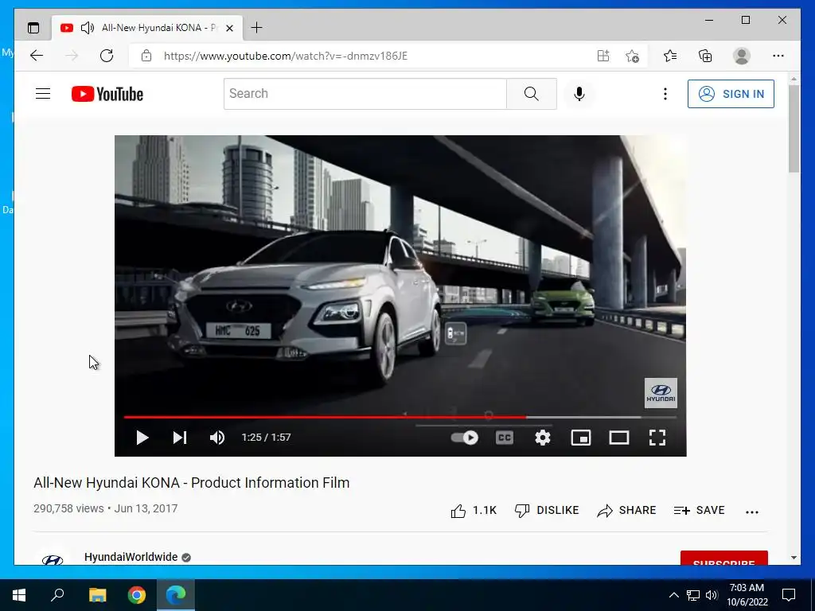The width and height of the screenshot is (815, 611).
Task: Click the DISLIKE button
Action: (547, 511)
